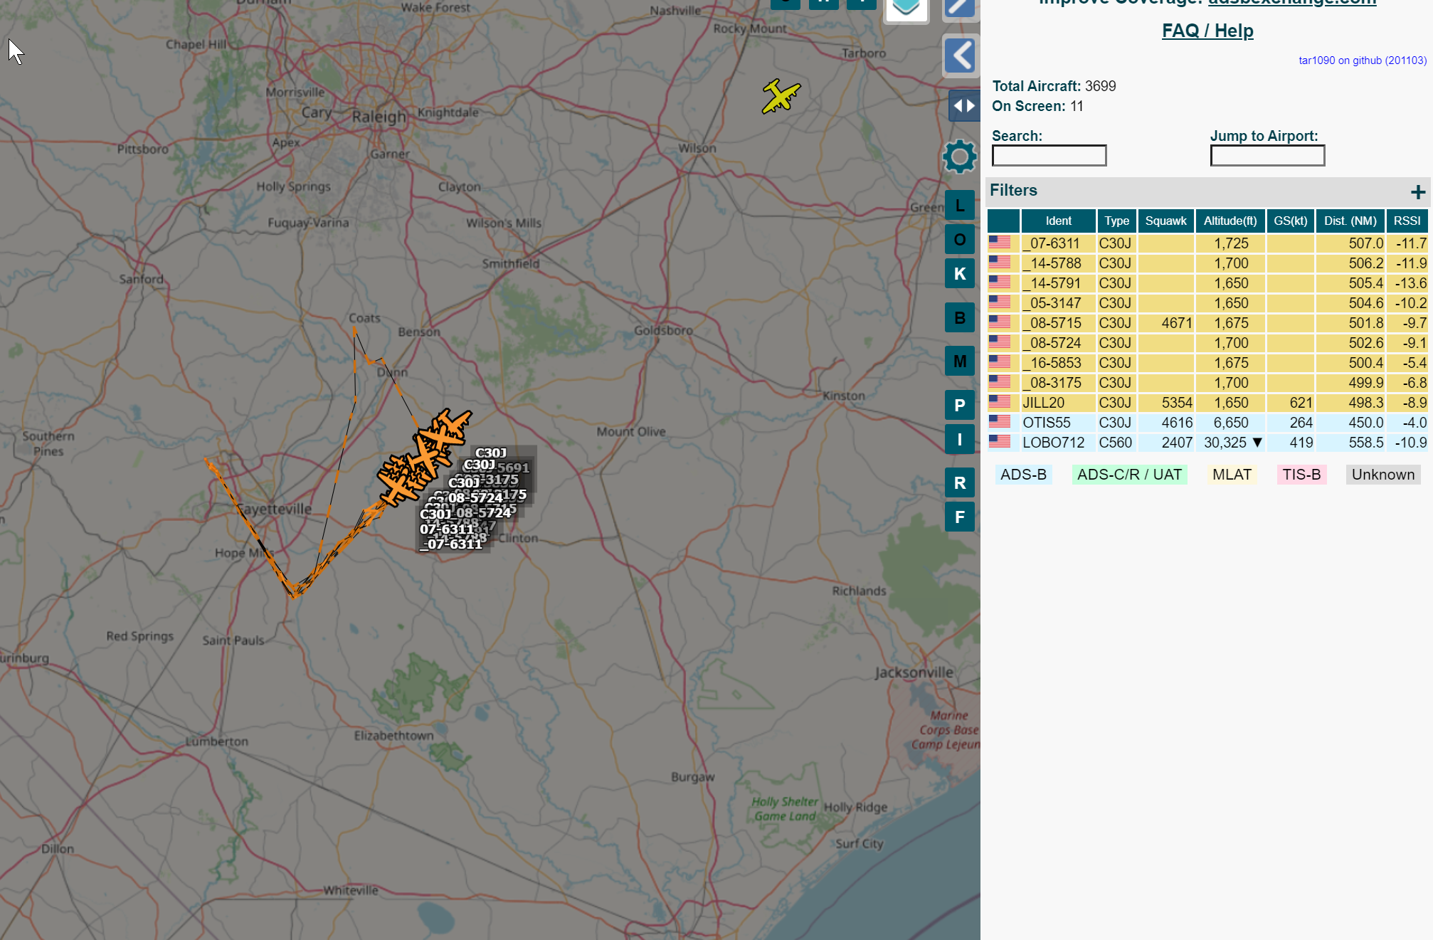Focus the Search input field
1433x940 pixels.
(1049, 156)
